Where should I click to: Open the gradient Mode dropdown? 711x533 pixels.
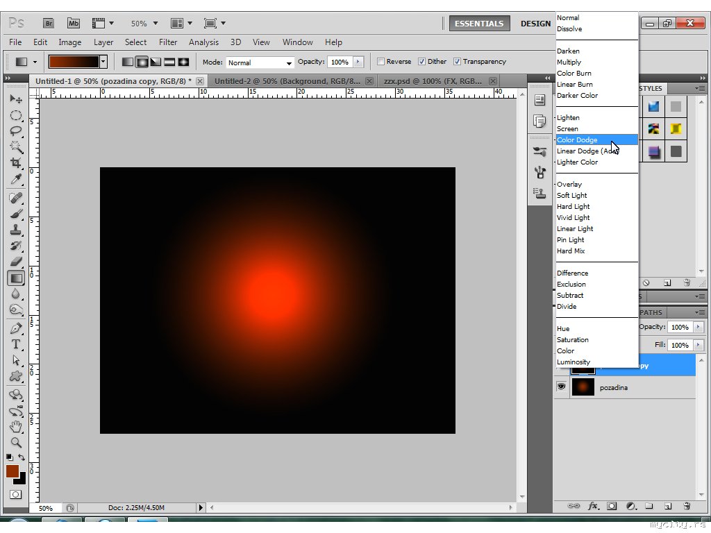260,62
